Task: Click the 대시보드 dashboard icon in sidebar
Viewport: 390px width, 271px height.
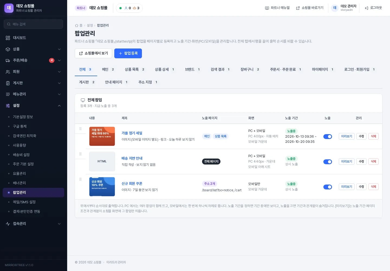Action: [8, 38]
